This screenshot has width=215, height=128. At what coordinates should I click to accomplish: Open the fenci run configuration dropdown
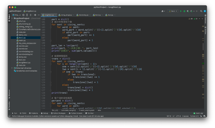173,11
